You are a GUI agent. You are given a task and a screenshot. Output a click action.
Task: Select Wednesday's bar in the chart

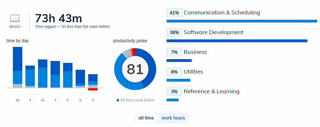[43, 74]
